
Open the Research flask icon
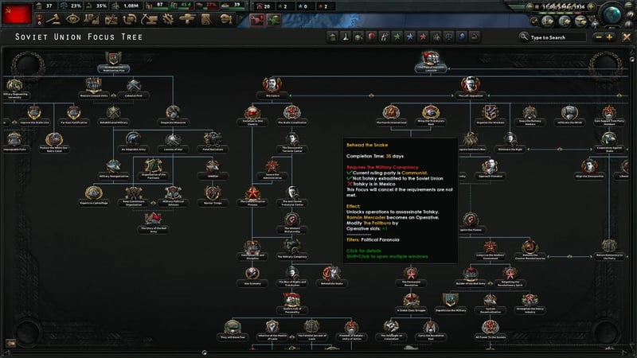pos(92,19)
